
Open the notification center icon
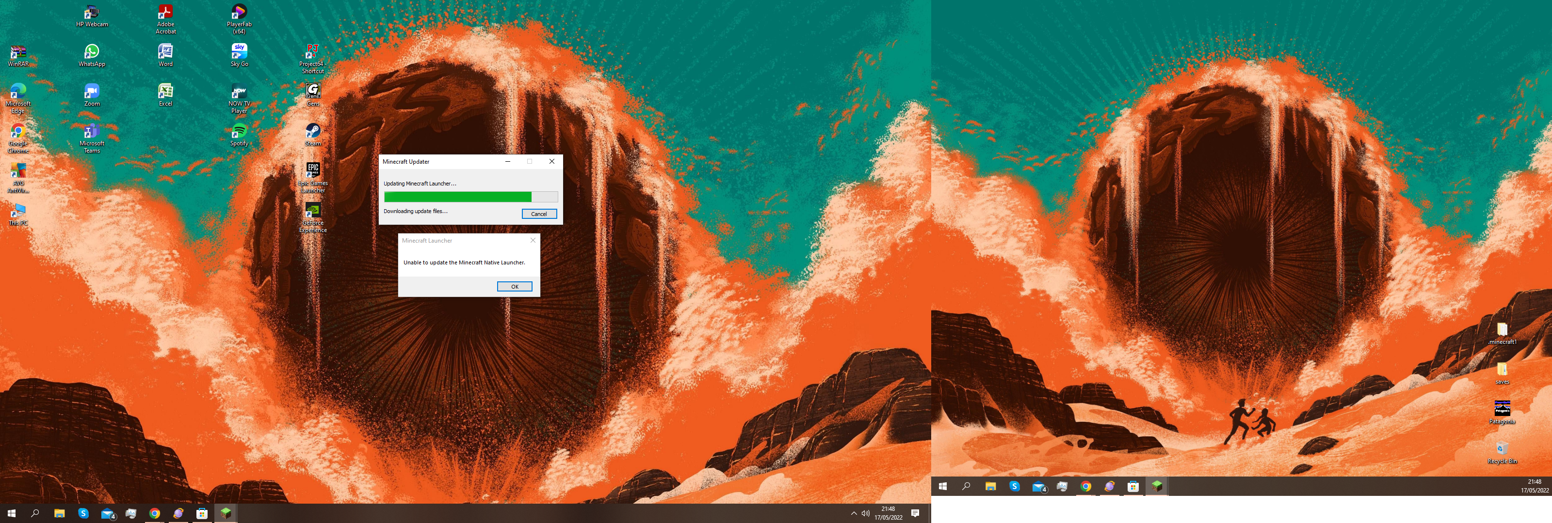click(915, 513)
